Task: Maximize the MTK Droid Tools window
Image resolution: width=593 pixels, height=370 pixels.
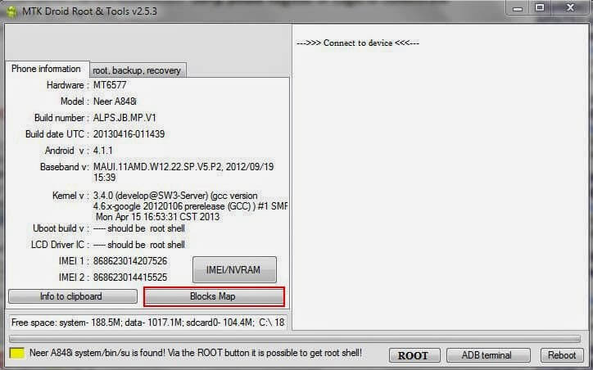Action: click(539, 7)
